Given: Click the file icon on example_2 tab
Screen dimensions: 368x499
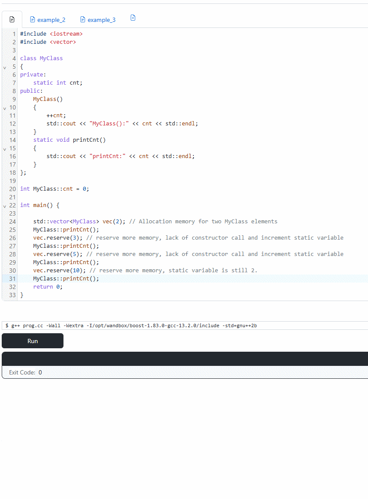Looking at the screenshot, I should tap(32, 20).
